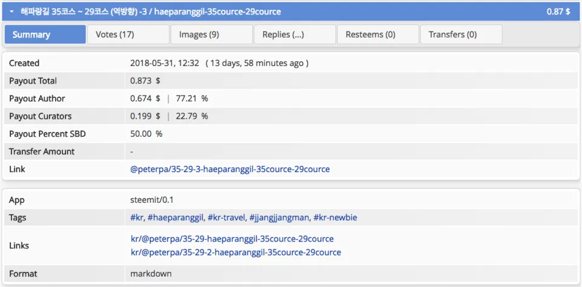Image resolution: width=582 pixels, height=287 pixels.
Task: Click the created date 2018-05-31, 12:32
Action: pos(164,63)
